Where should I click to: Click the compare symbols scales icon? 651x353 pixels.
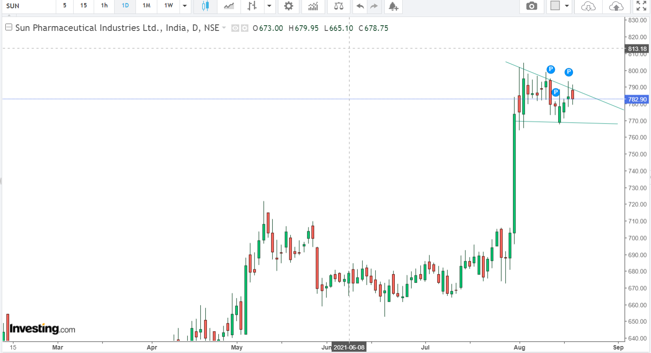click(338, 6)
